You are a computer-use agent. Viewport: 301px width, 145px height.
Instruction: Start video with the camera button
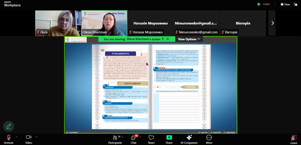pyautogui.click(x=29, y=138)
